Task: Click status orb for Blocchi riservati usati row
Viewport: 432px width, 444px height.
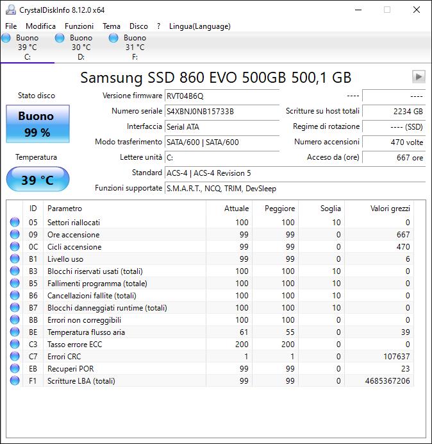Action: (x=15, y=271)
